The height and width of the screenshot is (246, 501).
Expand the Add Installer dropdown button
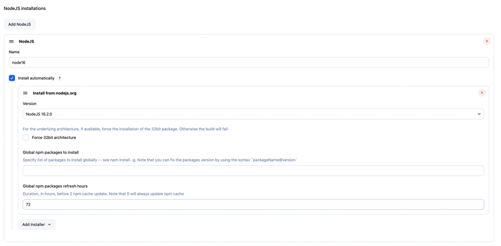36,225
